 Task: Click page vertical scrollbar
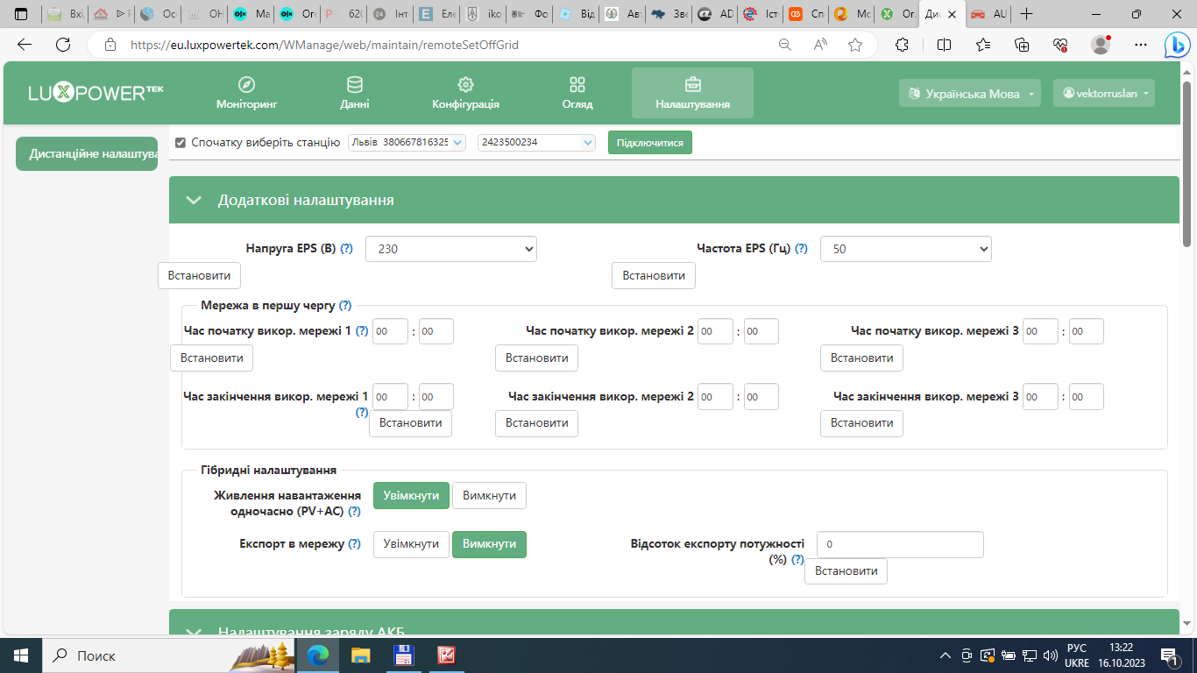click(x=1187, y=164)
